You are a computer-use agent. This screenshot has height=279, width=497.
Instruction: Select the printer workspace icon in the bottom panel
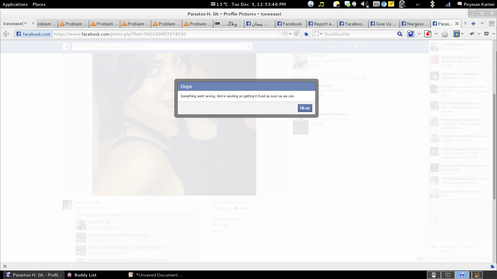pyautogui.click(x=434, y=275)
